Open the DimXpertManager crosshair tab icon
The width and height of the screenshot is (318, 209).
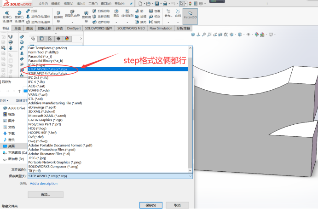(x=58, y=39)
